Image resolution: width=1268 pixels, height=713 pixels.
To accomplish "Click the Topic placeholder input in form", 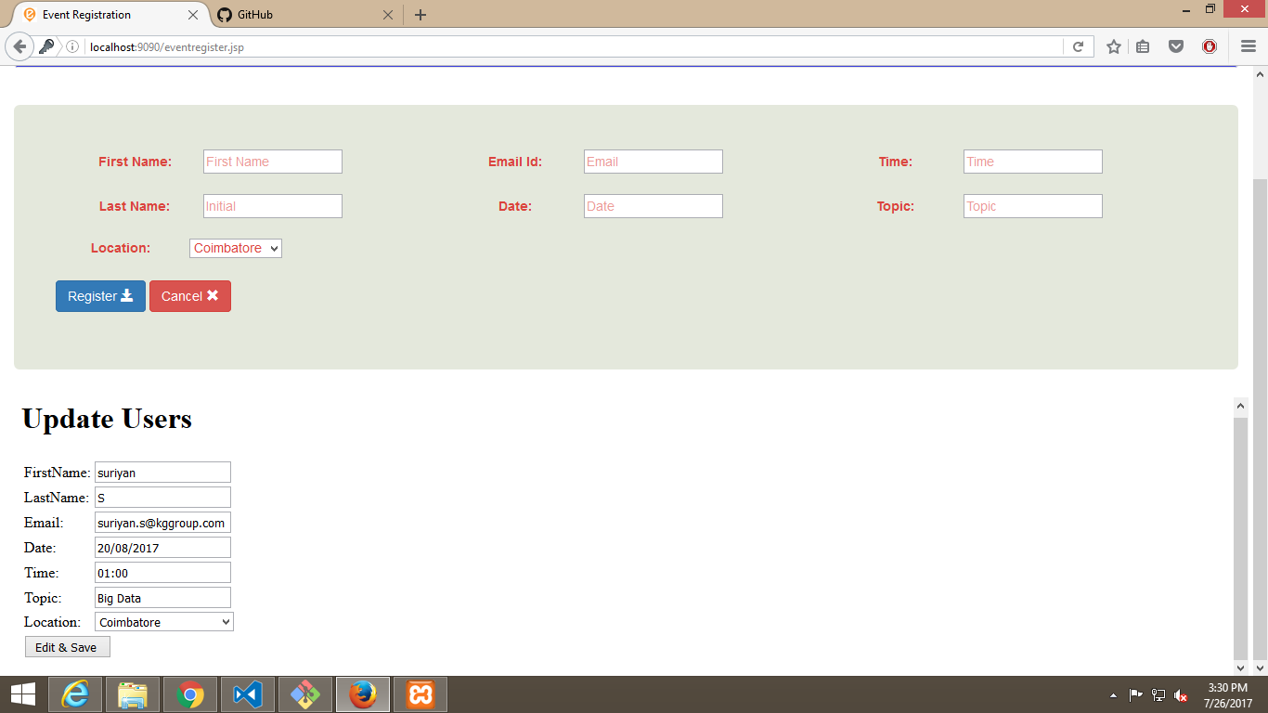I will (x=1033, y=206).
